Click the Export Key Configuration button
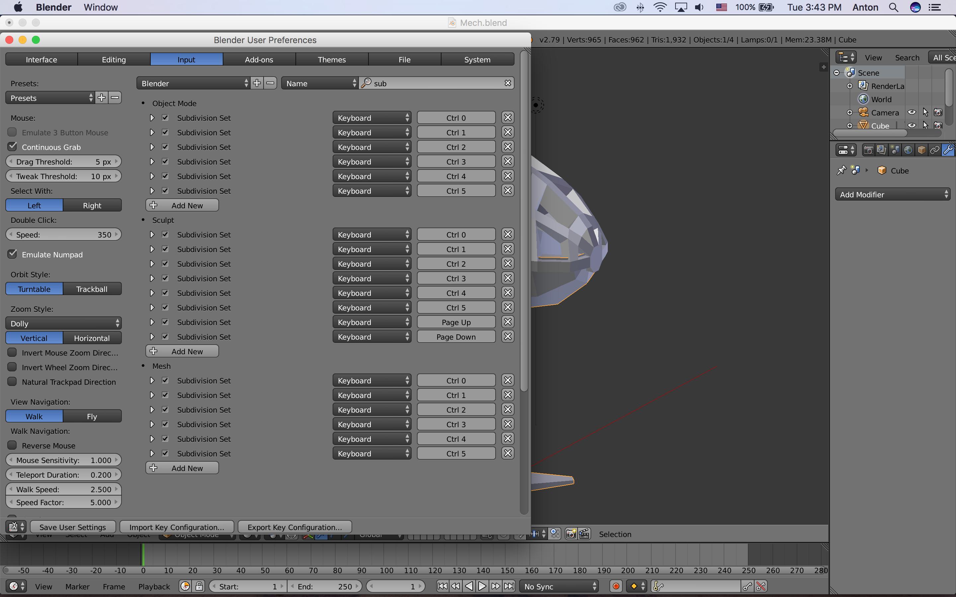This screenshot has height=597, width=956. [x=294, y=527]
